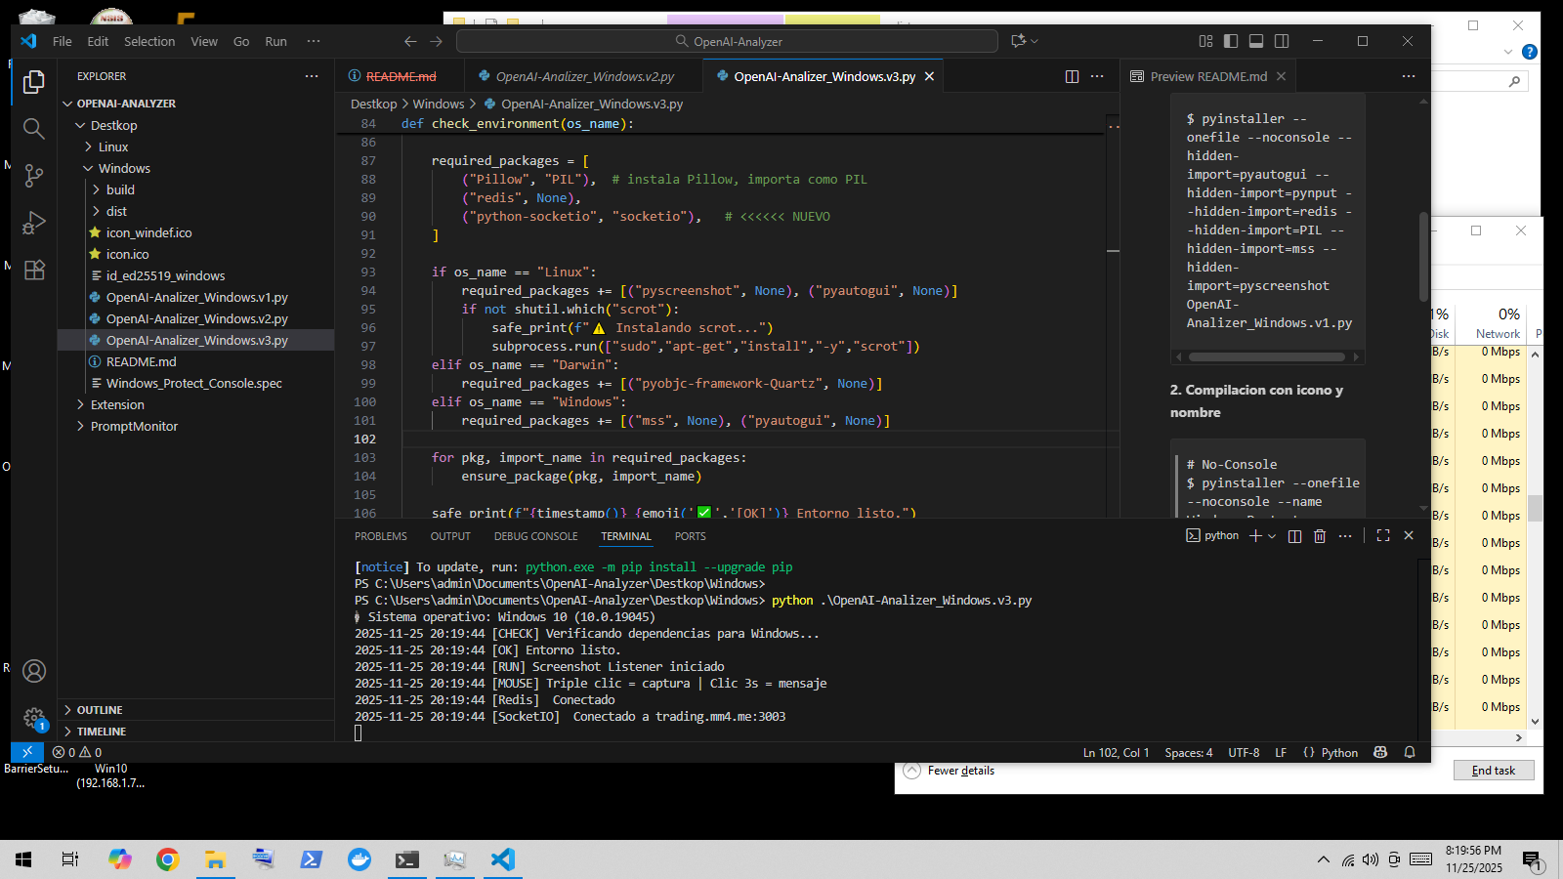Image resolution: width=1563 pixels, height=879 pixels.
Task: Open the Extensions view icon
Action: point(34,271)
